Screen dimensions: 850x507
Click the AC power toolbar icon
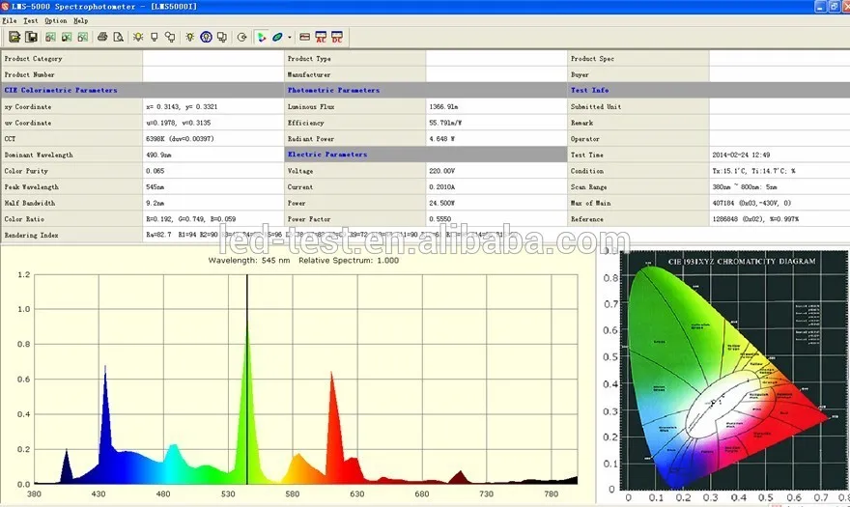click(321, 38)
